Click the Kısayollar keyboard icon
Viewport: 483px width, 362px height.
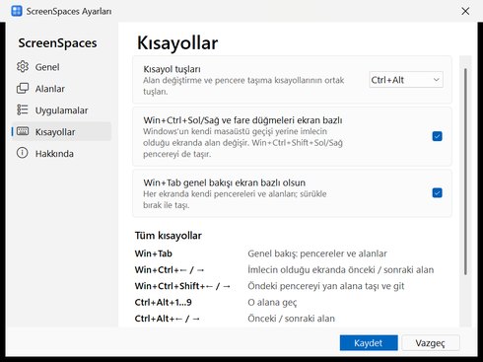(23, 131)
